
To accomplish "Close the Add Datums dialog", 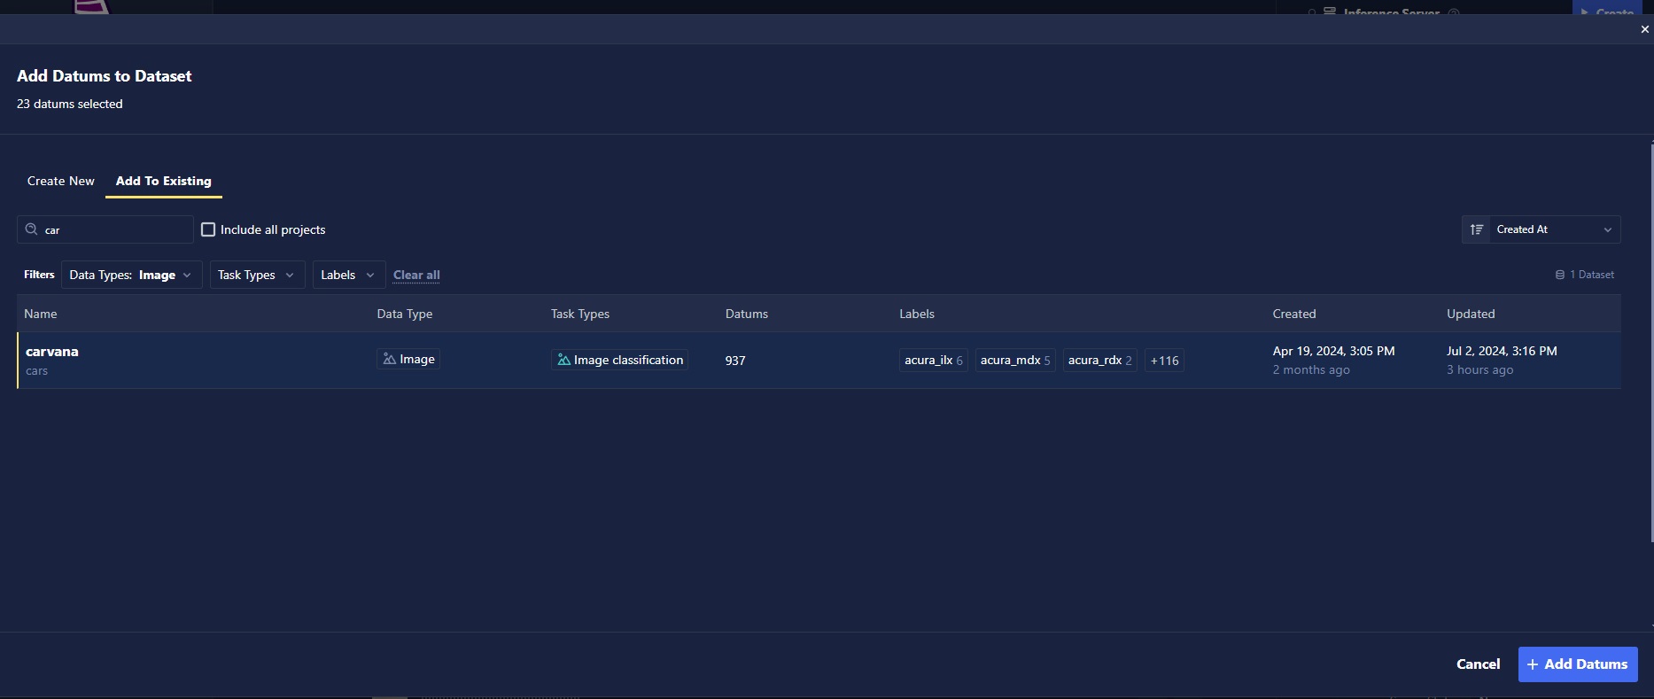I will pos(1644,29).
